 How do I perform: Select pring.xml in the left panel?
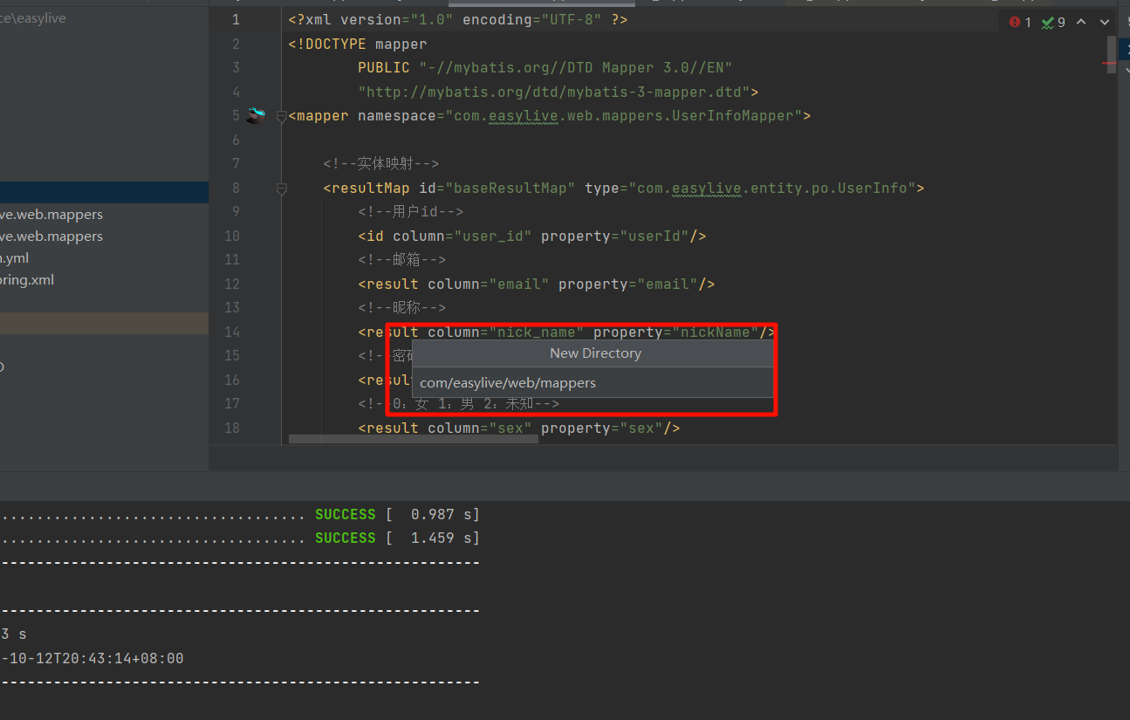point(26,279)
